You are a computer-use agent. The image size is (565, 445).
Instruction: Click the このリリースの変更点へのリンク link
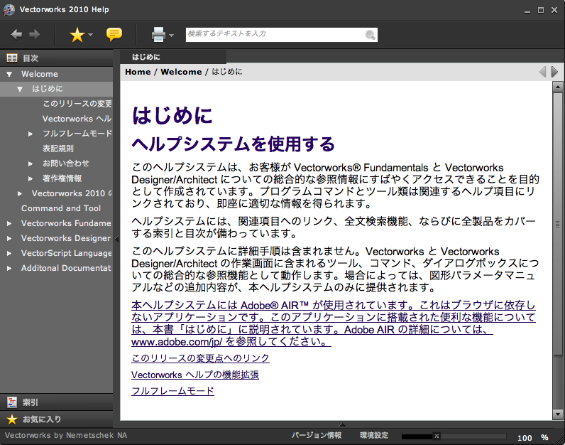click(x=200, y=358)
